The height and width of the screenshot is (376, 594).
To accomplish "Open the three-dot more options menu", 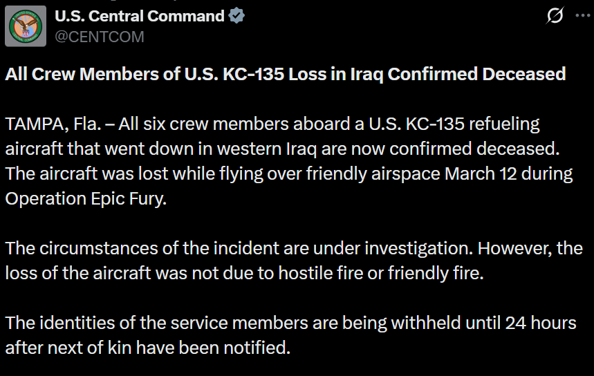I will 584,15.
